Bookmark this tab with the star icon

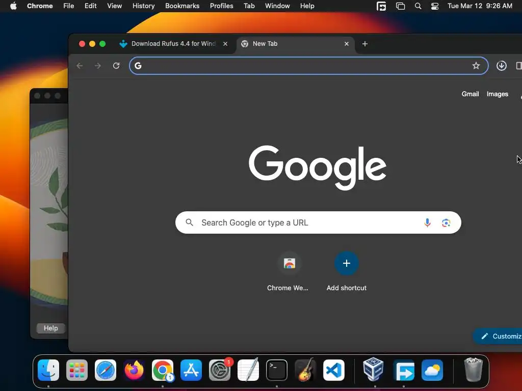pos(476,66)
